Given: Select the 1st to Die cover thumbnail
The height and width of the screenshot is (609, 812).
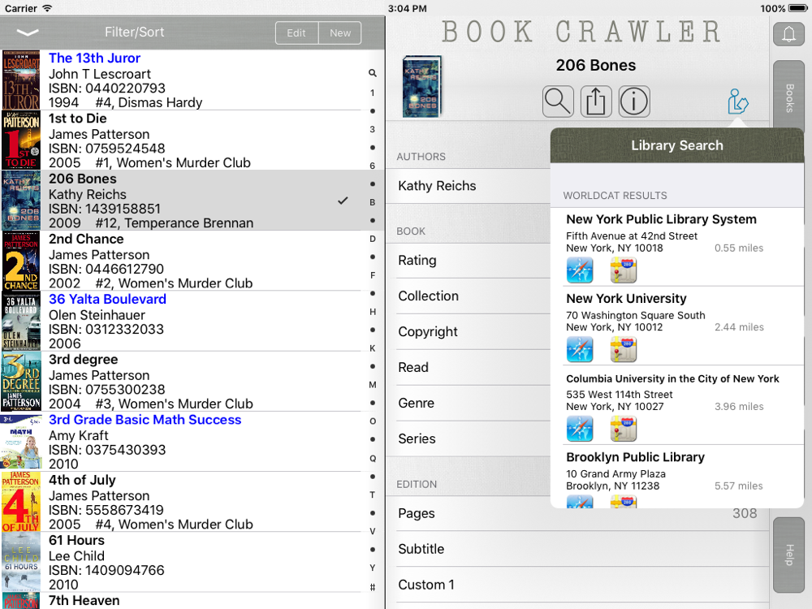Looking at the screenshot, I should coord(21,140).
